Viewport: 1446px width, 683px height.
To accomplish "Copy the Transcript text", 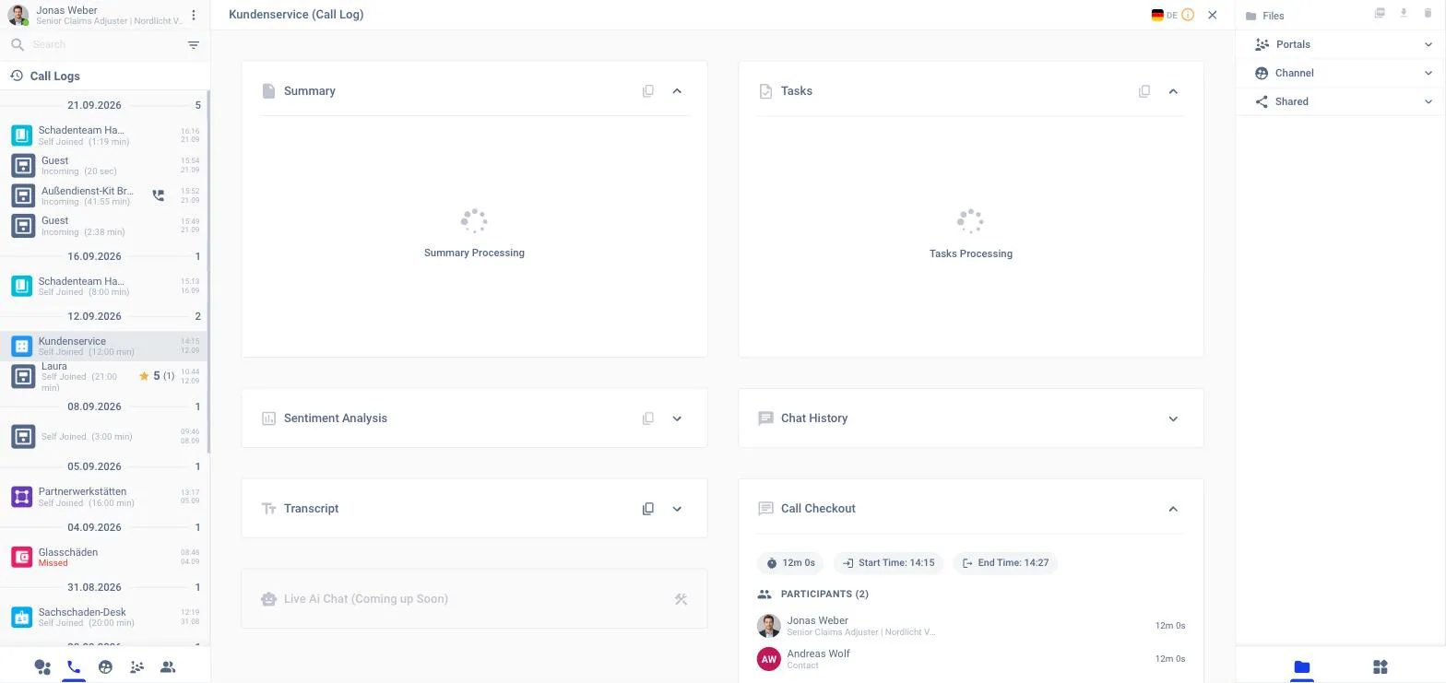I will coord(648,509).
